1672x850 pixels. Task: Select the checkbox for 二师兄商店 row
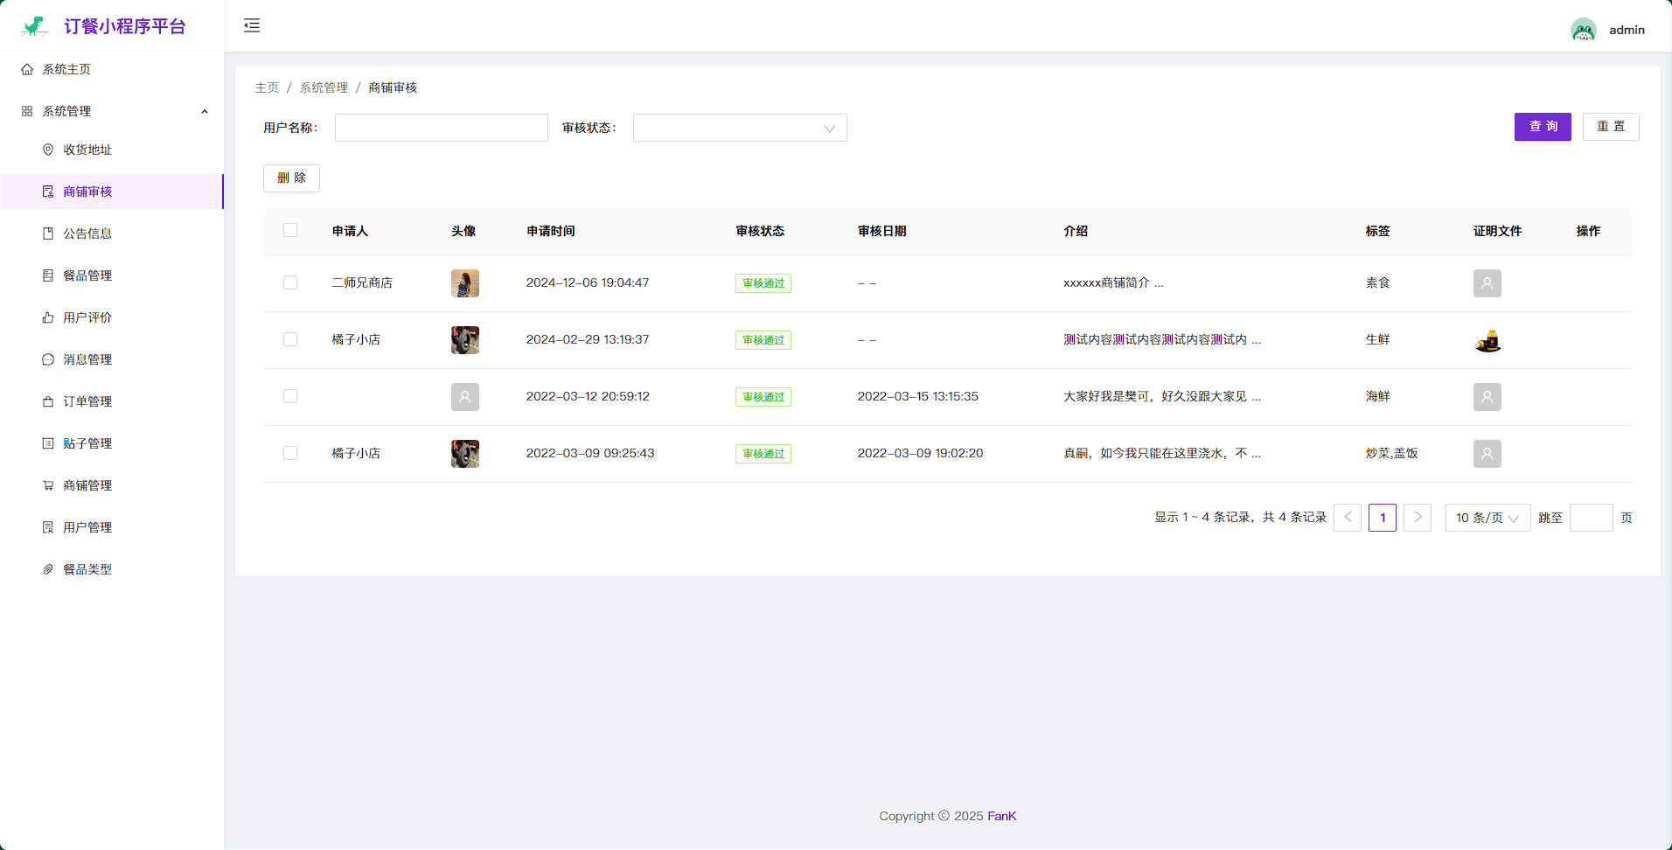click(x=290, y=283)
